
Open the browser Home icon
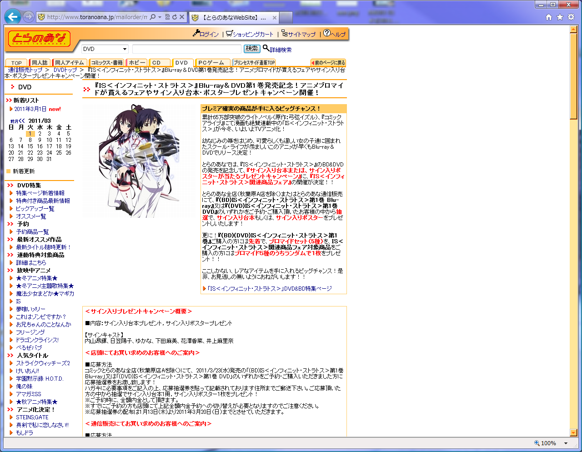pos(549,17)
